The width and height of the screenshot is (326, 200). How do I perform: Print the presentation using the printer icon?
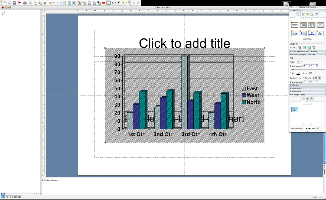tap(25, 3)
